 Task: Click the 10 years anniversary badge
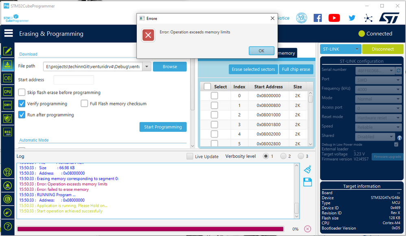point(301,18)
